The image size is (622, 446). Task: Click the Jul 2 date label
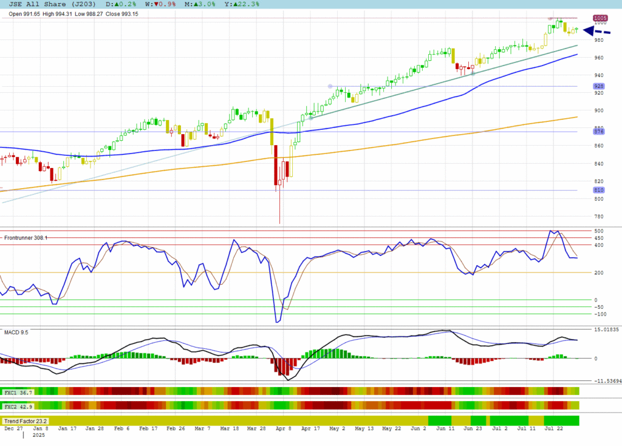(500, 428)
